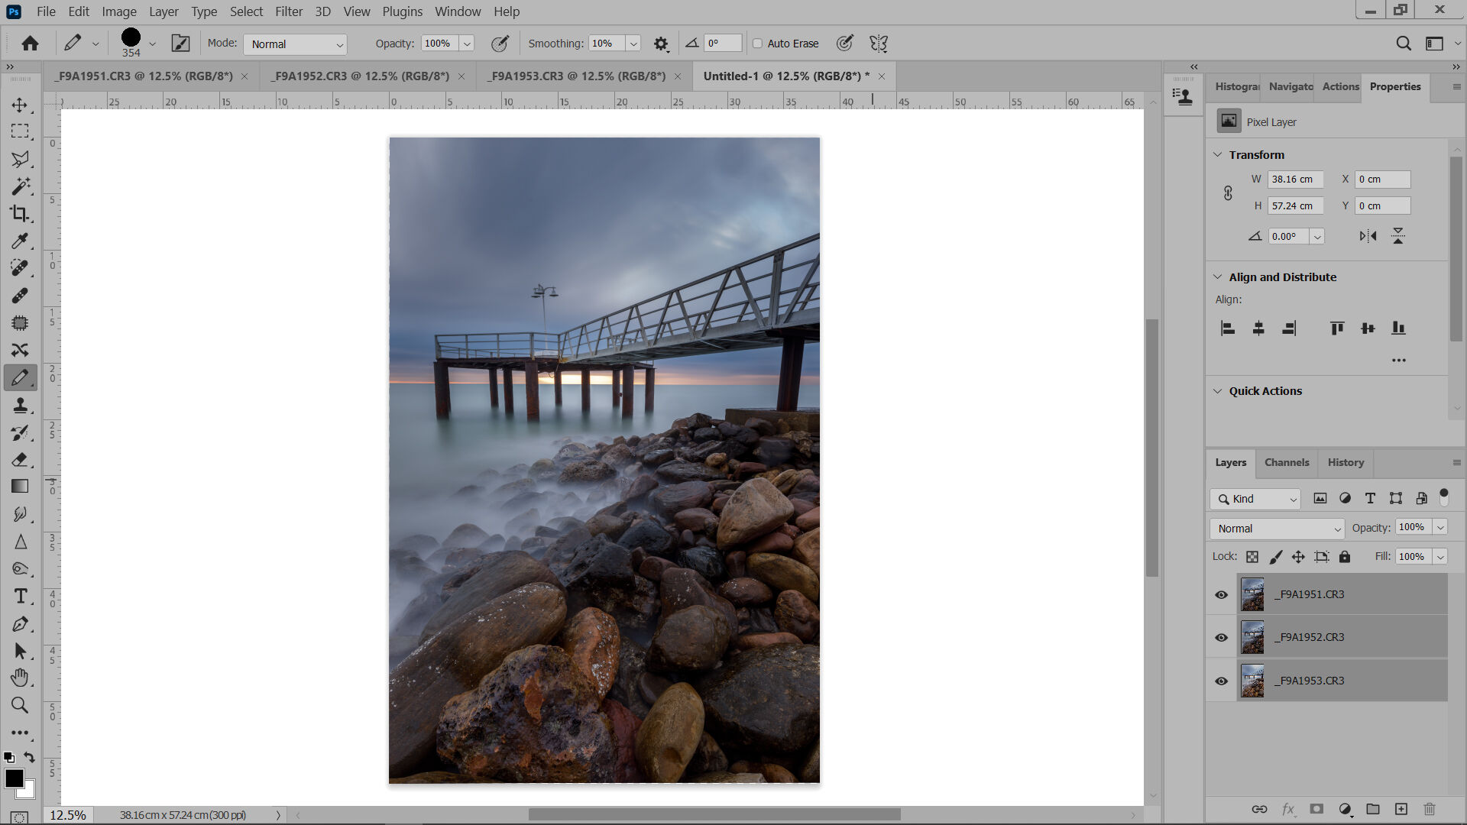Select the Hand tool

point(20,678)
